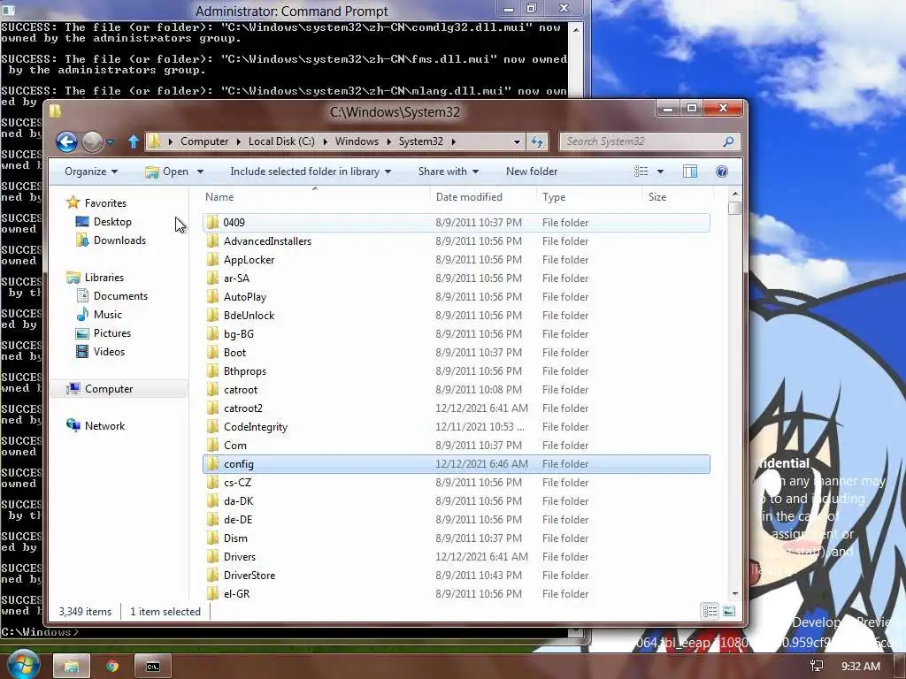Sort by the Type column header
The height and width of the screenshot is (679, 906).
point(589,197)
